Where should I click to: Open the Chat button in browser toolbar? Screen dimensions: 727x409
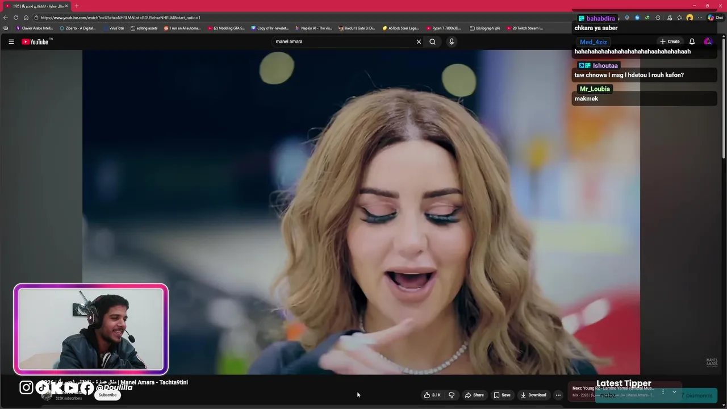(715, 18)
